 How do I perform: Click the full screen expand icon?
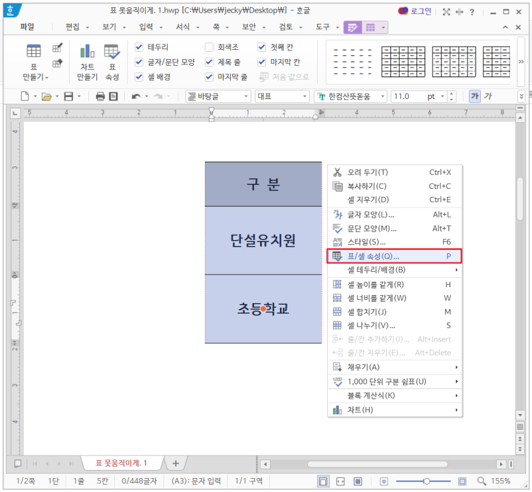coord(446,12)
